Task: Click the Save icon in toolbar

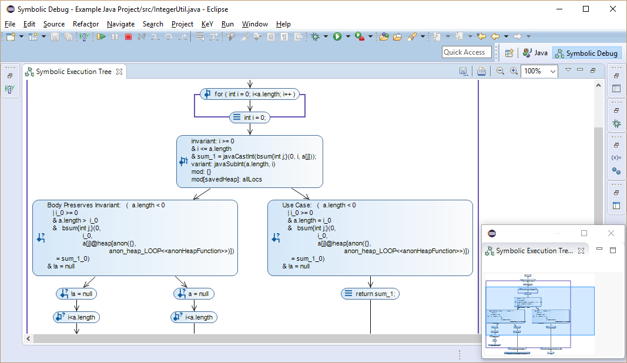Action: [55, 37]
